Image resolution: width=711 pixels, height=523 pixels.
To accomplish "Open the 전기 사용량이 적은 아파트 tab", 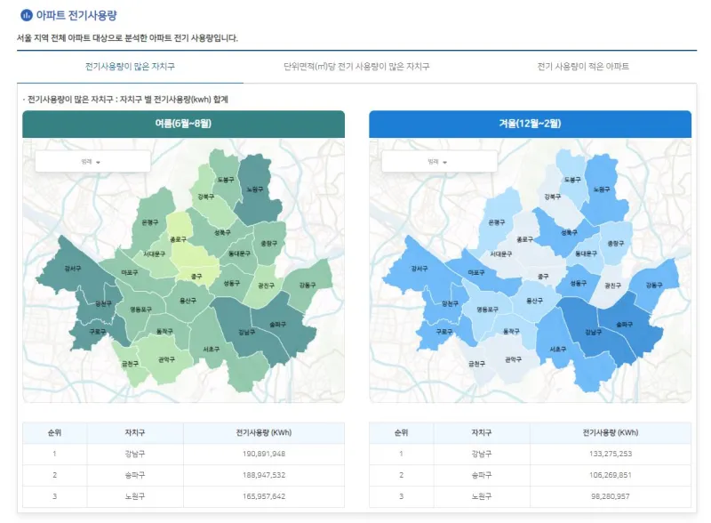I will pyautogui.click(x=583, y=67).
